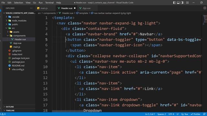This screenshot has width=207, height=116.
Task: Open the Edit menu
Action: [9, 3]
